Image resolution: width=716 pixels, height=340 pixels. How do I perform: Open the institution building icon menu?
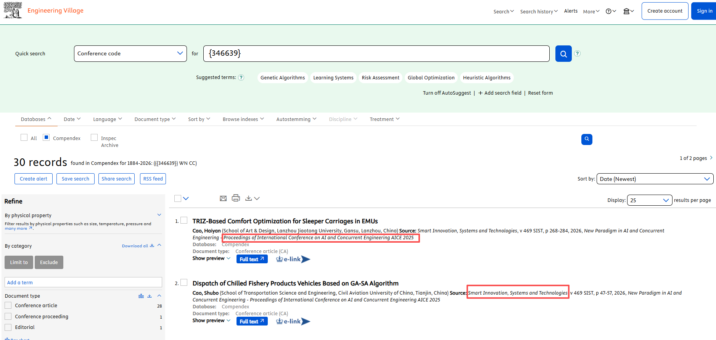point(628,11)
